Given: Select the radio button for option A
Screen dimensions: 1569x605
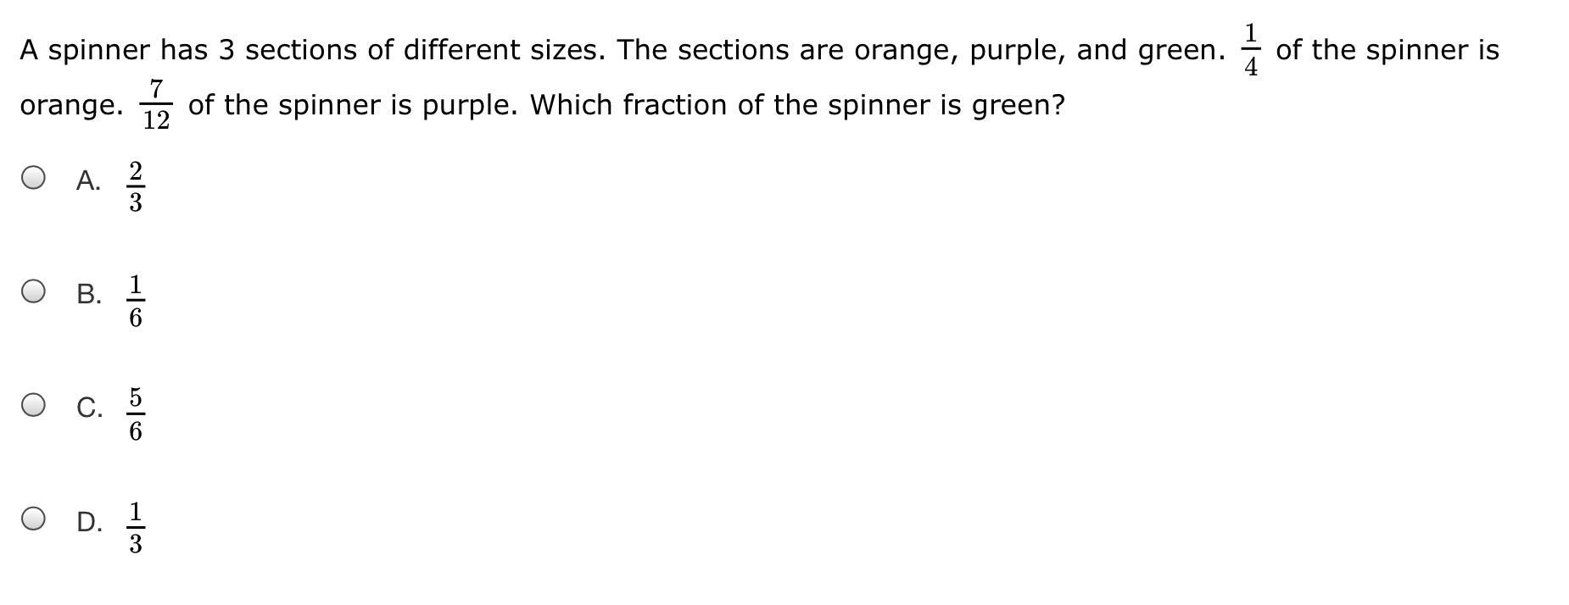Looking at the screenshot, I should pos(33,178).
